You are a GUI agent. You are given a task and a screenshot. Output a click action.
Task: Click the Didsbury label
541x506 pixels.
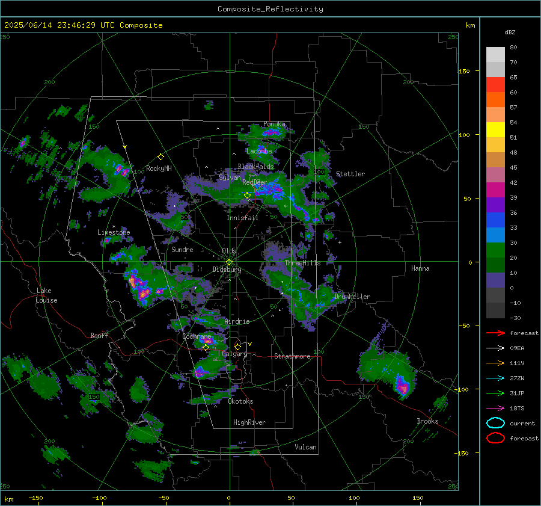(x=227, y=270)
